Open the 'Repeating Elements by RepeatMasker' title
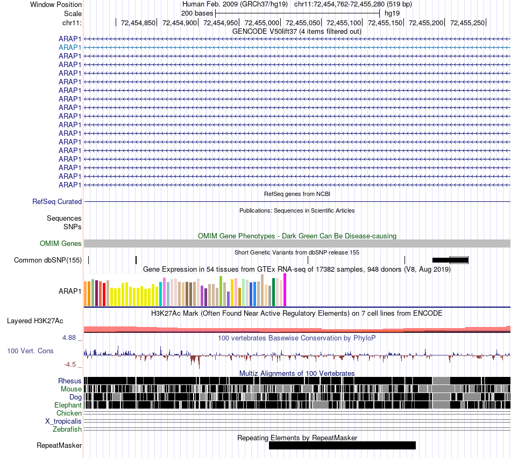511x458 pixels. point(297,438)
